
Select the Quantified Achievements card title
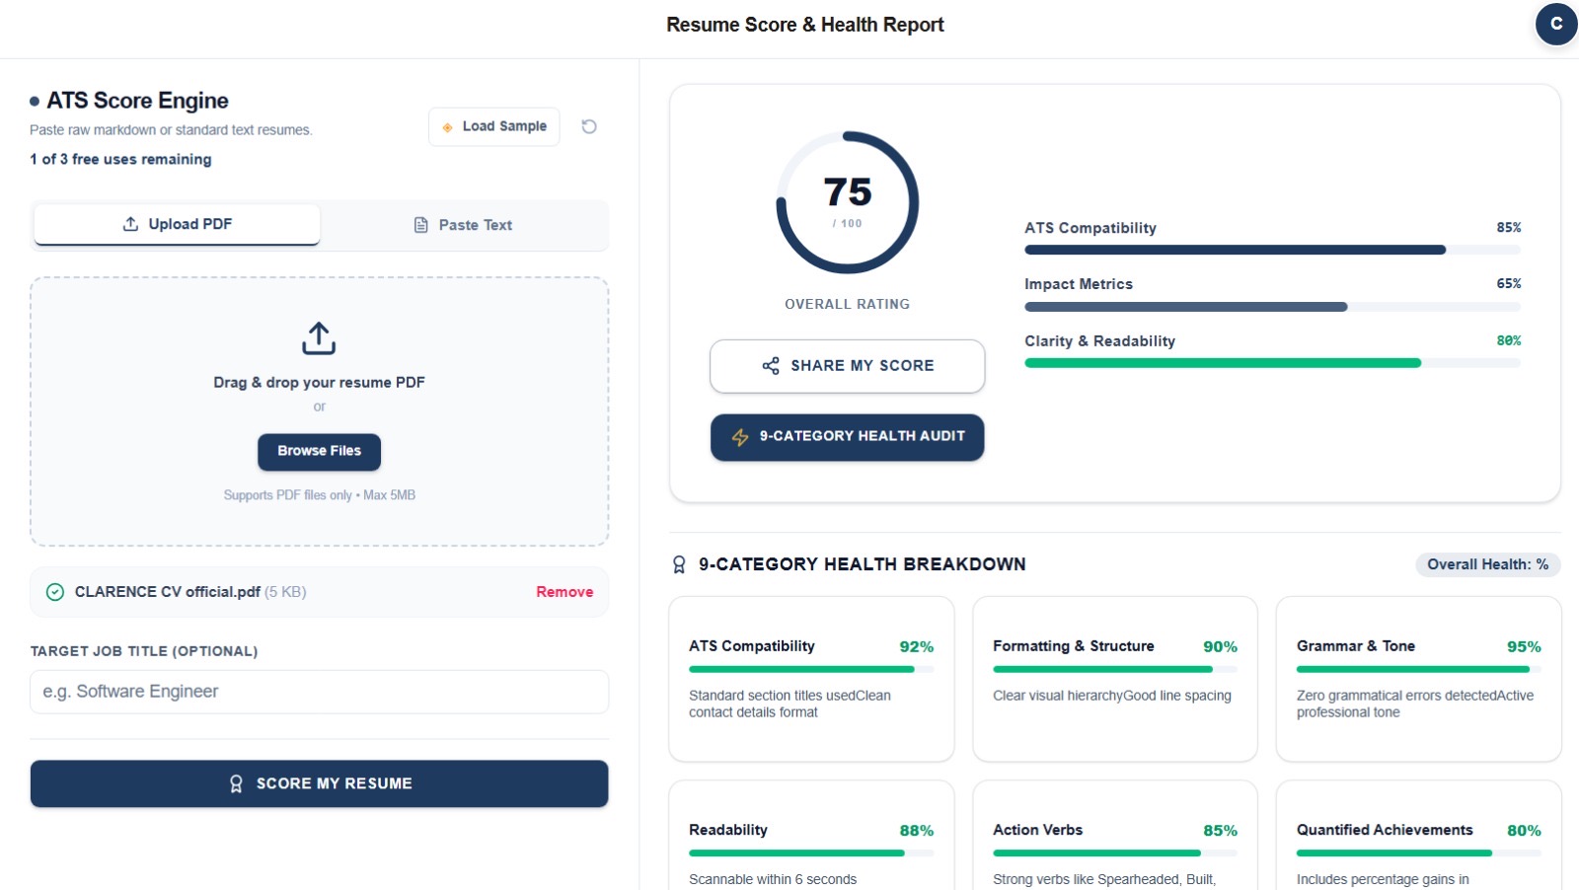click(x=1385, y=830)
